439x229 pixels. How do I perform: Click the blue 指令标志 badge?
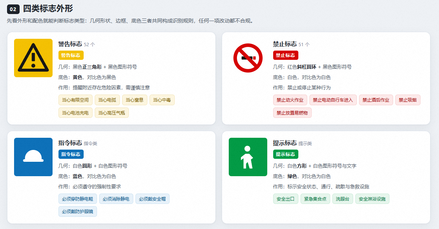click(x=71, y=154)
